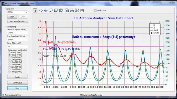This screenshot has height=99, width=177.
Task: Click the chart title text
Action: [x=104, y=18]
